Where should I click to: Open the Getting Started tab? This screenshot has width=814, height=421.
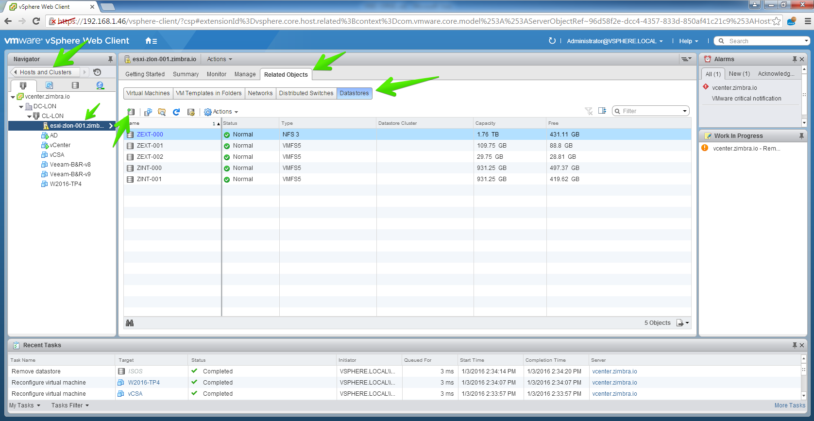click(145, 74)
